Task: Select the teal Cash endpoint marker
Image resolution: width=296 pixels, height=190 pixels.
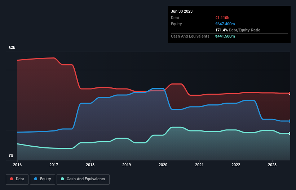Action: [x=290, y=134]
